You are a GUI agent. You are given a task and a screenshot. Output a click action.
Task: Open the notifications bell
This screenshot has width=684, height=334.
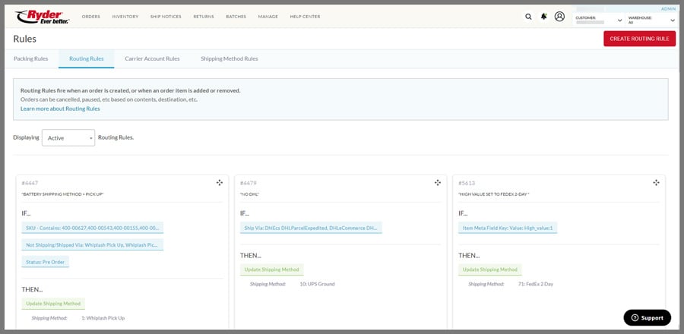[x=543, y=16]
